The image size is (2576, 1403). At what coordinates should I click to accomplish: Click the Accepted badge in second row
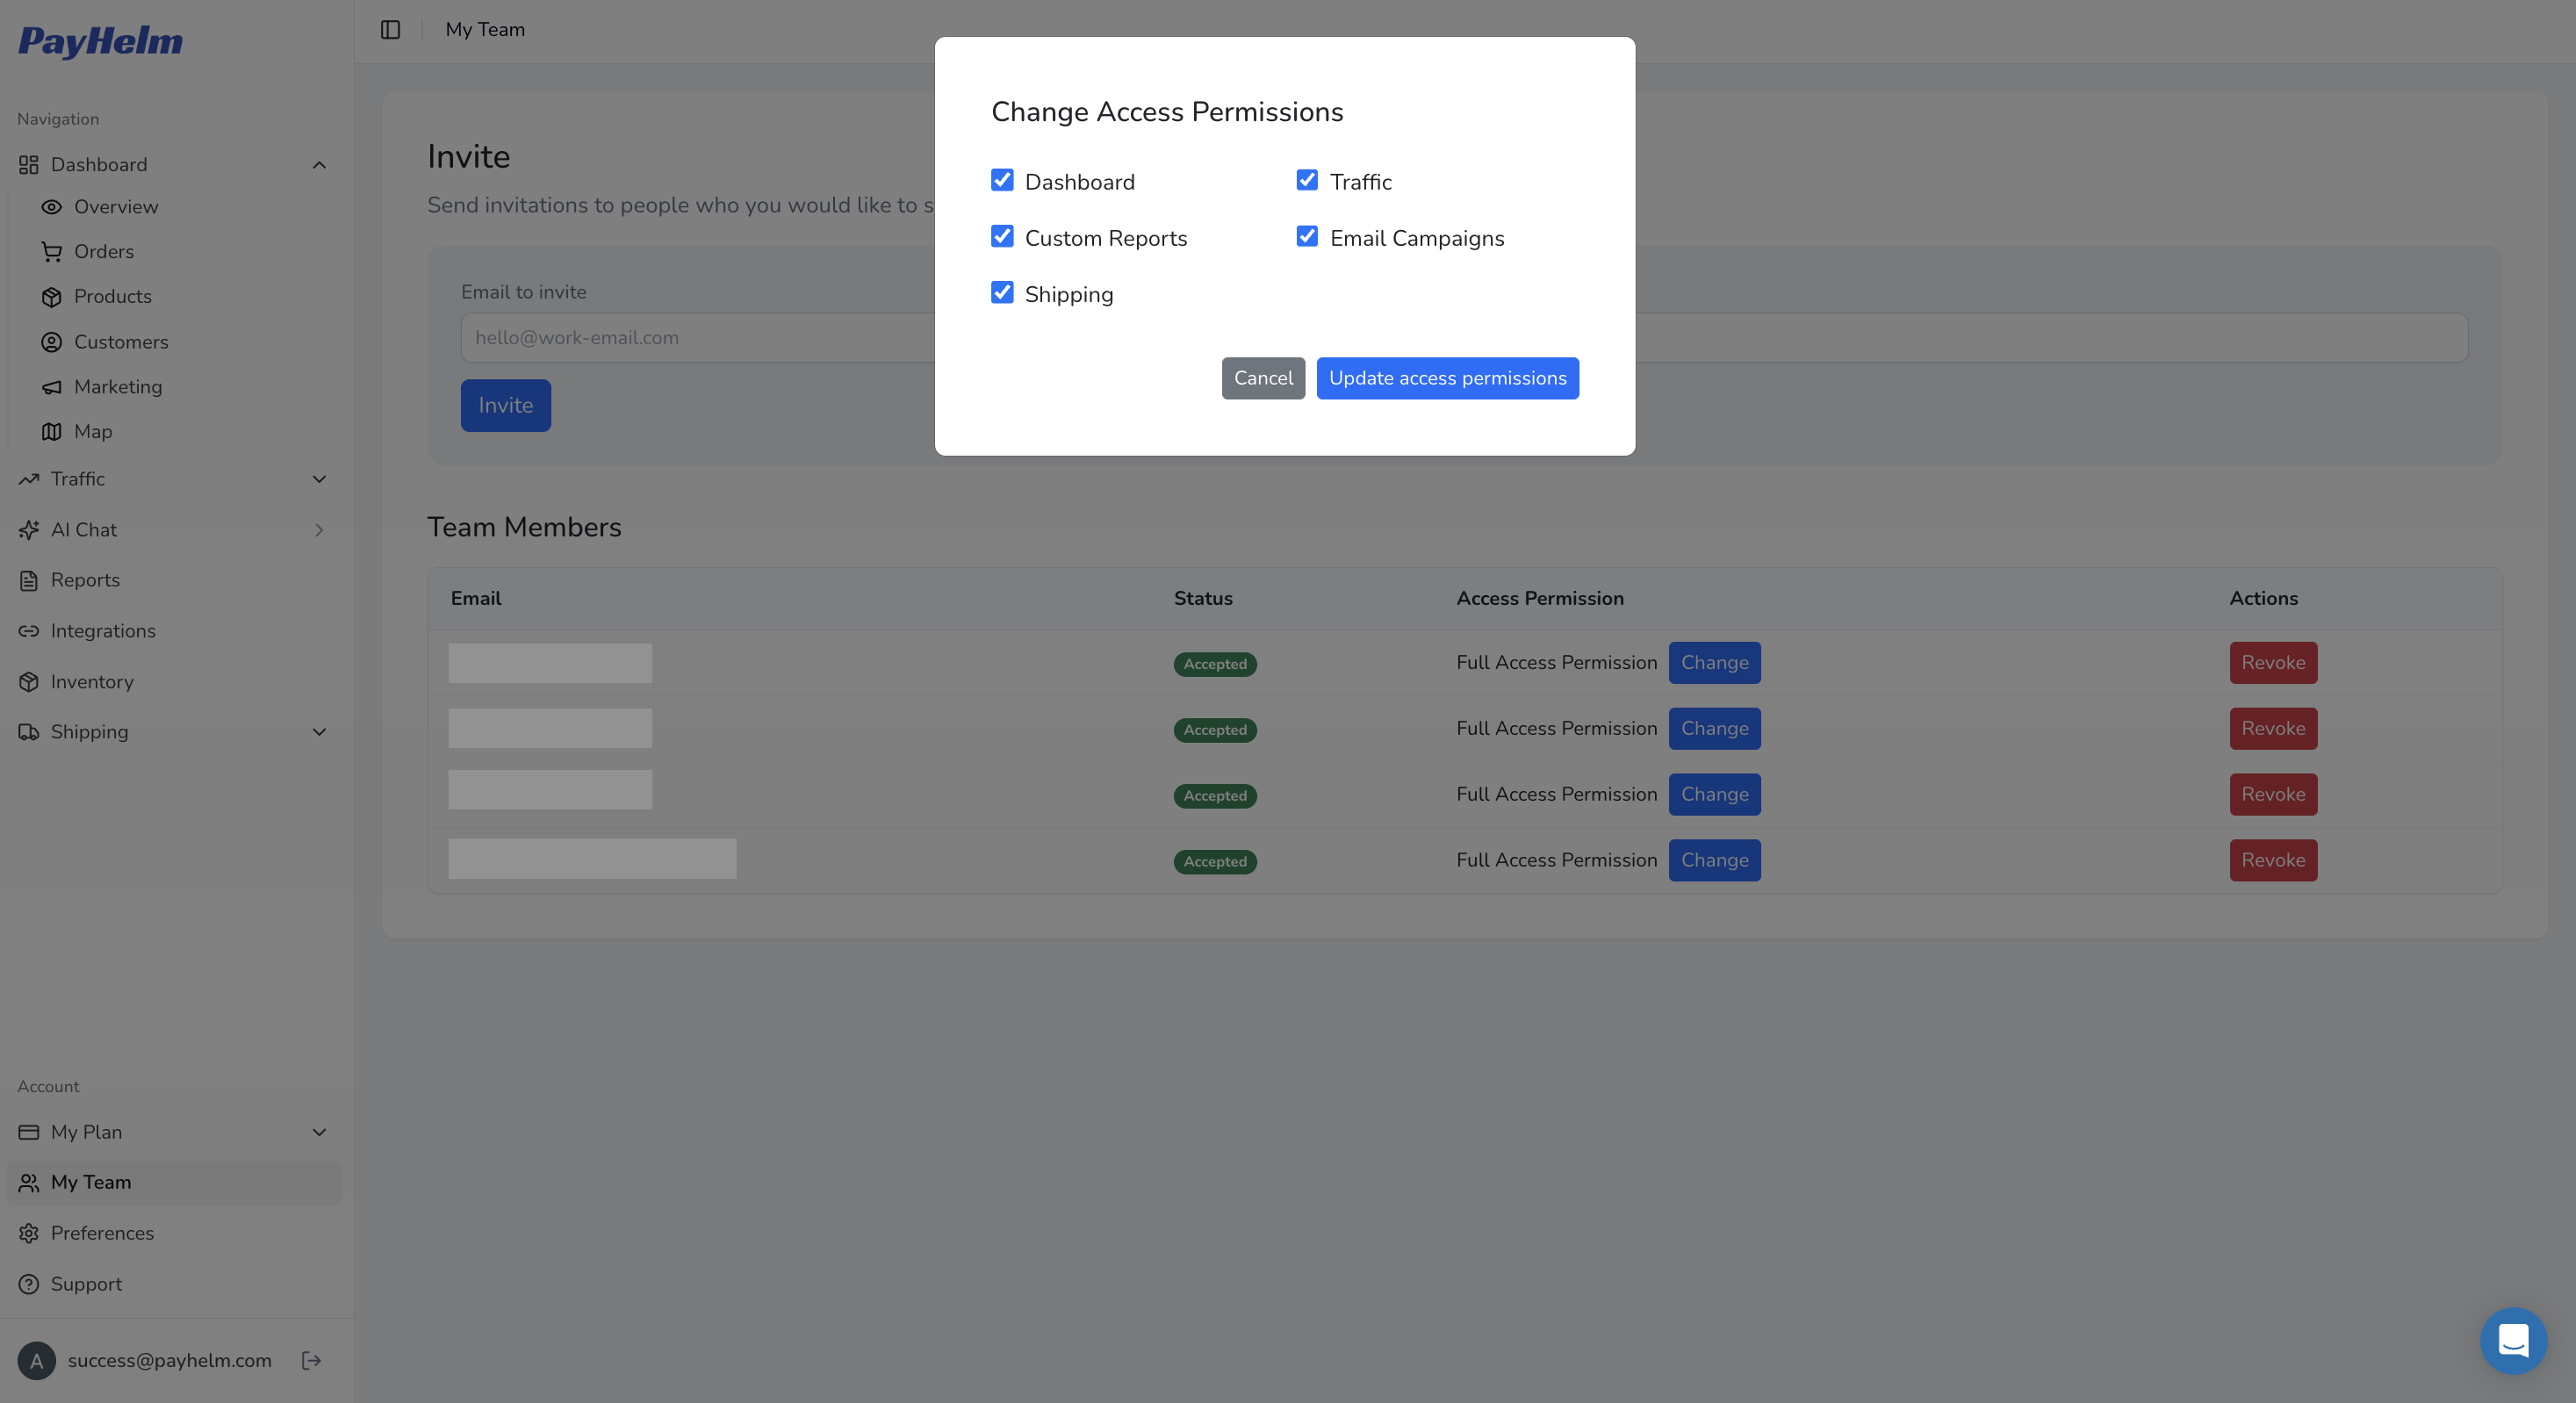tap(1215, 730)
